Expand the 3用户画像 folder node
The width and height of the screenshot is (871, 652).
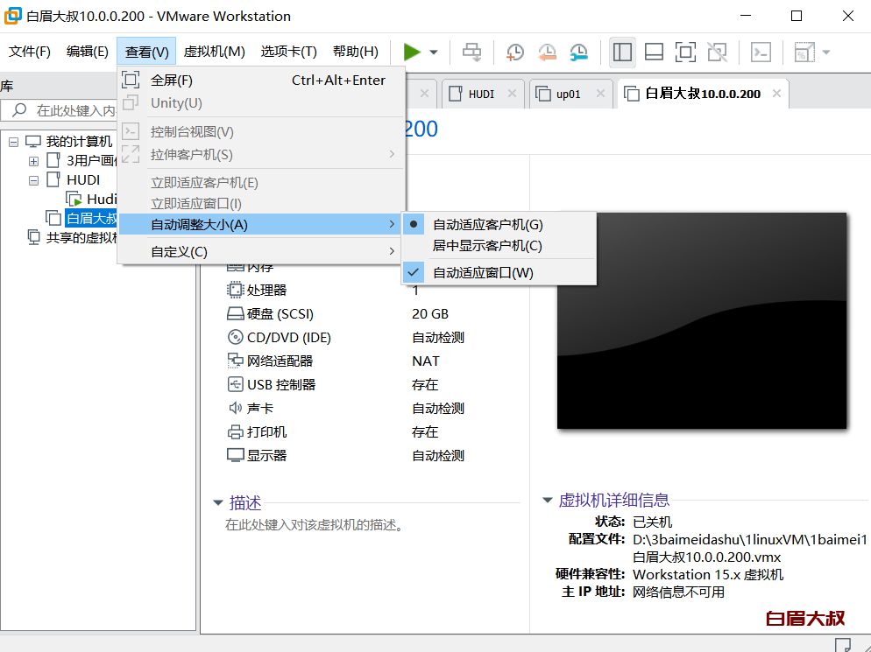click(34, 162)
